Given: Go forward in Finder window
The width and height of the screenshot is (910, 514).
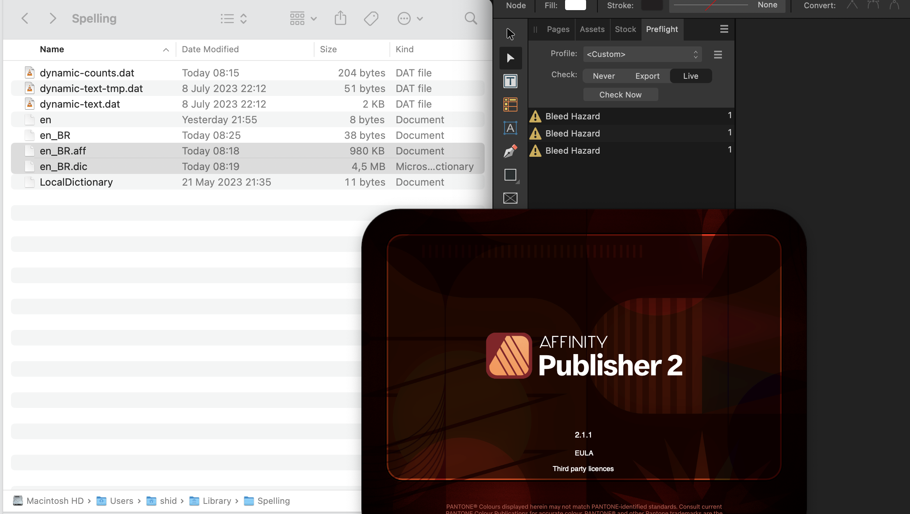Looking at the screenshot, I should coord(53,18).
